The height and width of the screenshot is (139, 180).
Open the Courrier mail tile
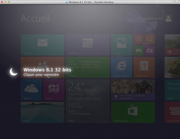pos(43,45)
